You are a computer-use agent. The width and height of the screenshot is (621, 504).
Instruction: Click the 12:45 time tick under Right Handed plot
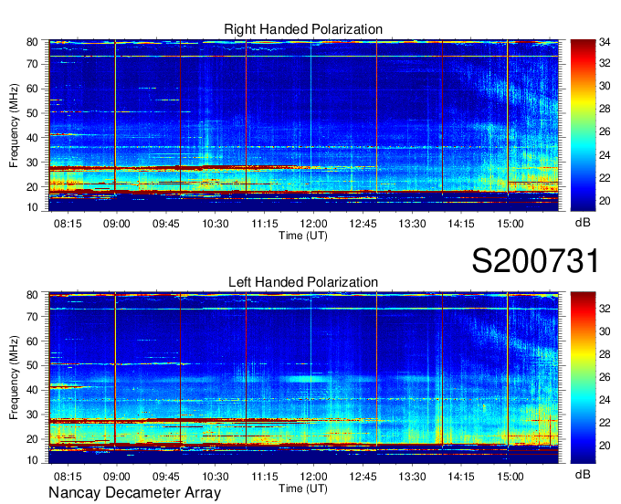pyautogui.click(x=363, y=224)
